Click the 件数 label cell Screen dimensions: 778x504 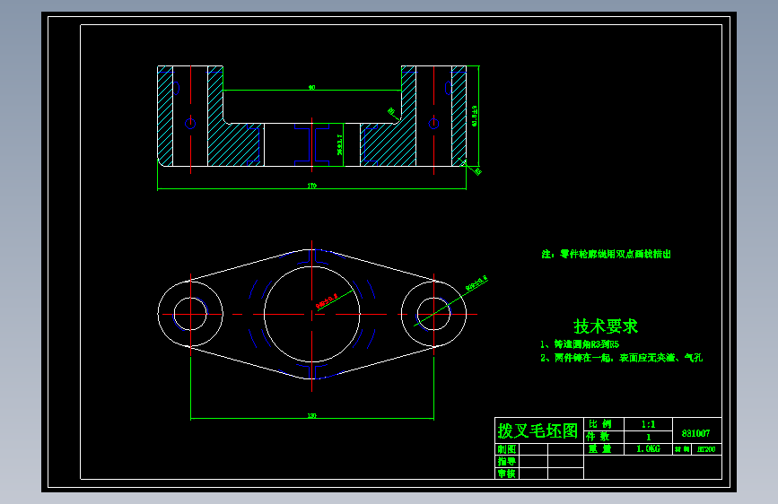[598, 437]
